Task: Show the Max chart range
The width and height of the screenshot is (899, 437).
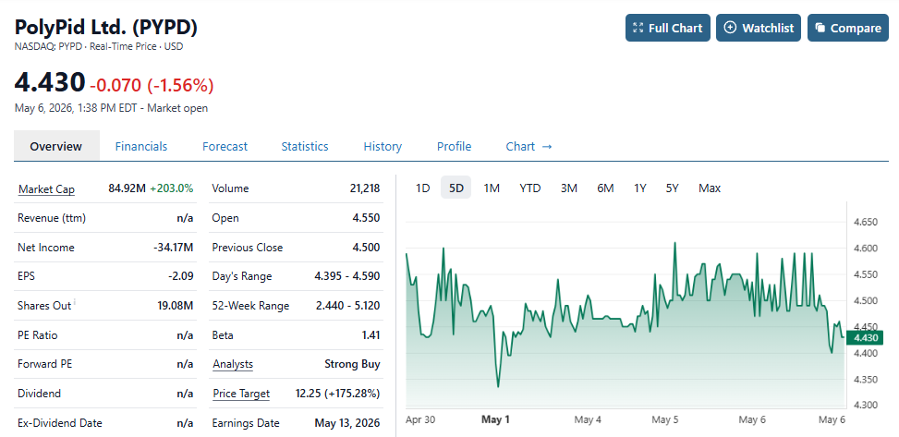Action: coord(710,188)
